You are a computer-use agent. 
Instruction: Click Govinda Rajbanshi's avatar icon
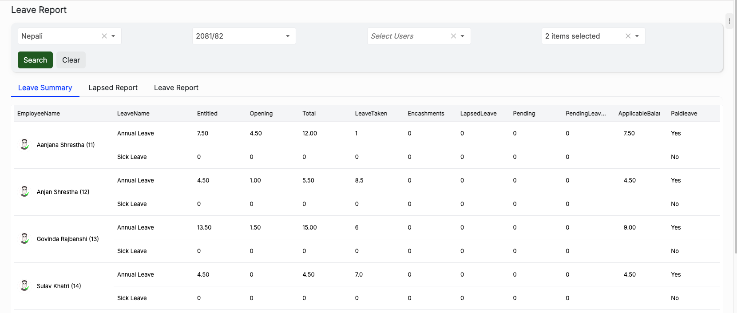[25, 238]
